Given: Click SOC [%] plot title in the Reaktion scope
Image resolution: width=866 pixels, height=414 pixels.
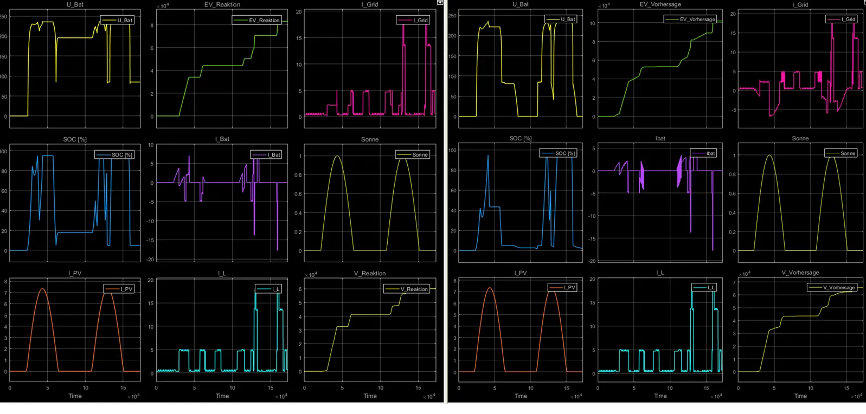Looking at the screenshot, I should pyautogui.click(x=75, y=139).
